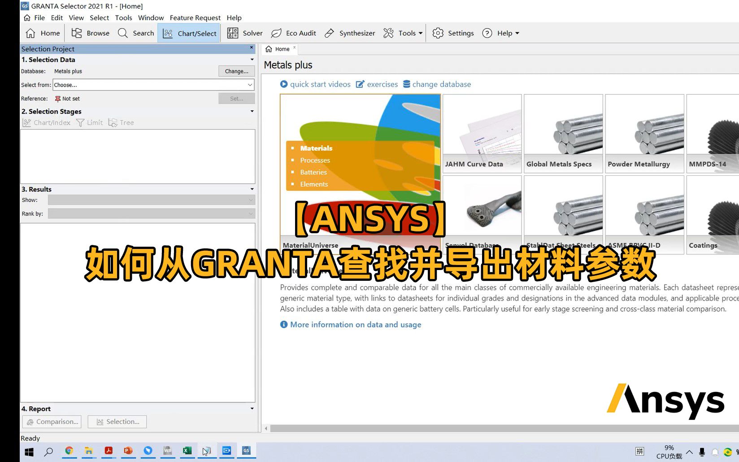This screenshot has width=739, height=462.
Task: Click the Set... reference button
Action: point(237,99)
